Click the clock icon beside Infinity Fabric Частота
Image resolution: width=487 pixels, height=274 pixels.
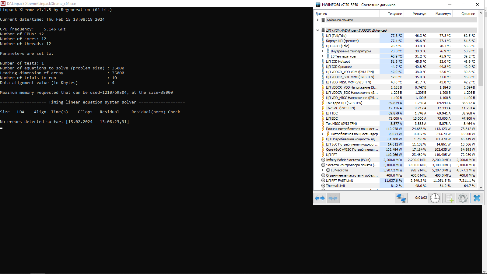323,160
